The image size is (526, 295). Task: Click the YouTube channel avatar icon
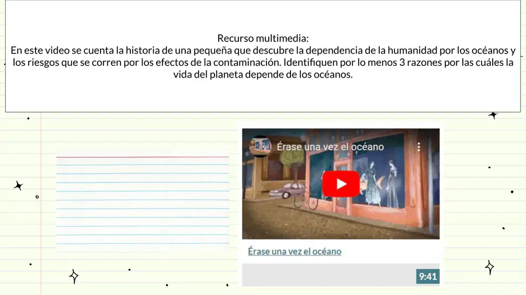click(260, 146)
